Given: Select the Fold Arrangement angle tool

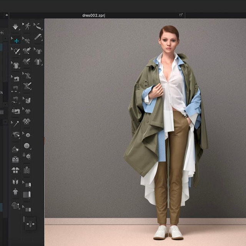Looking at the screenshot, I should [16, 148].
